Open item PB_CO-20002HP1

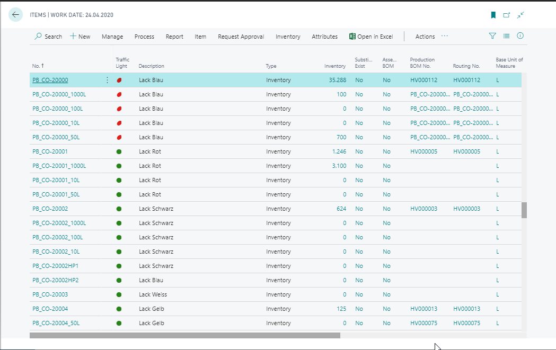pos(55,266)
